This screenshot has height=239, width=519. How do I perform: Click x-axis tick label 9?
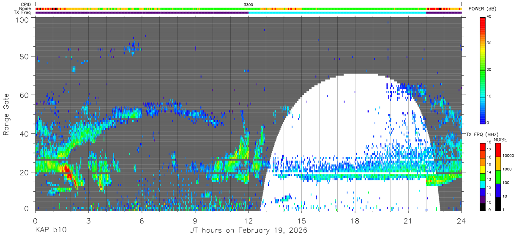coord(195,220)
